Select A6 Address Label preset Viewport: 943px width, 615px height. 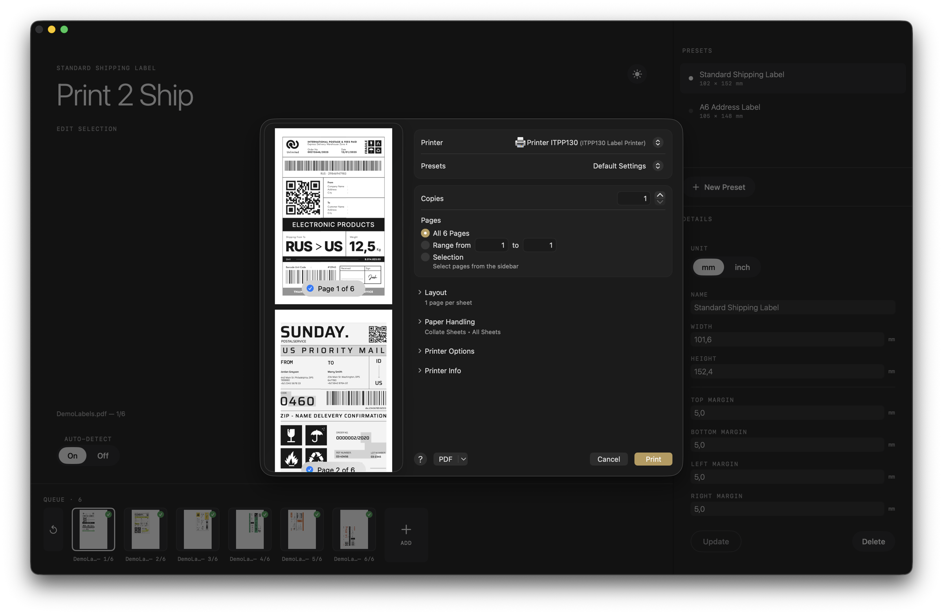793,110
